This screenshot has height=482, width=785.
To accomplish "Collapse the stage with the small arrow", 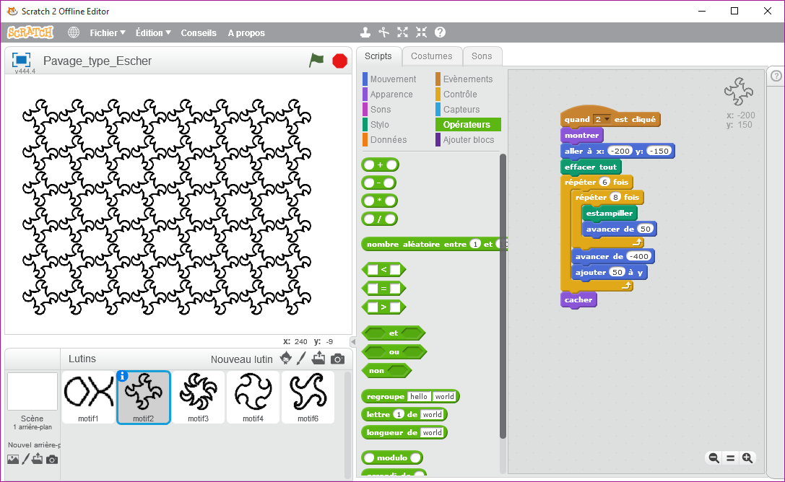I will coord(353,341).
